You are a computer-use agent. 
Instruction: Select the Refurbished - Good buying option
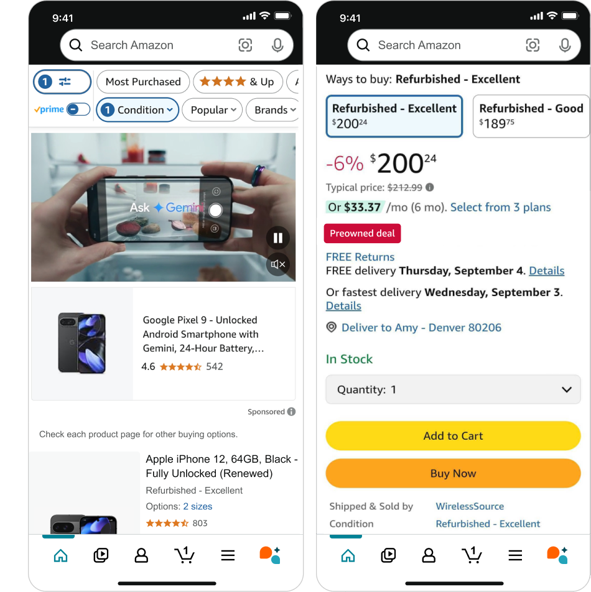pos(531,116)
